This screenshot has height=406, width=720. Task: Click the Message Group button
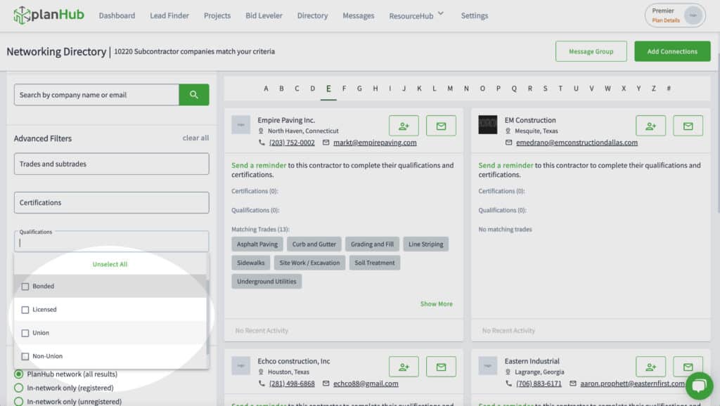pos(591,51)
